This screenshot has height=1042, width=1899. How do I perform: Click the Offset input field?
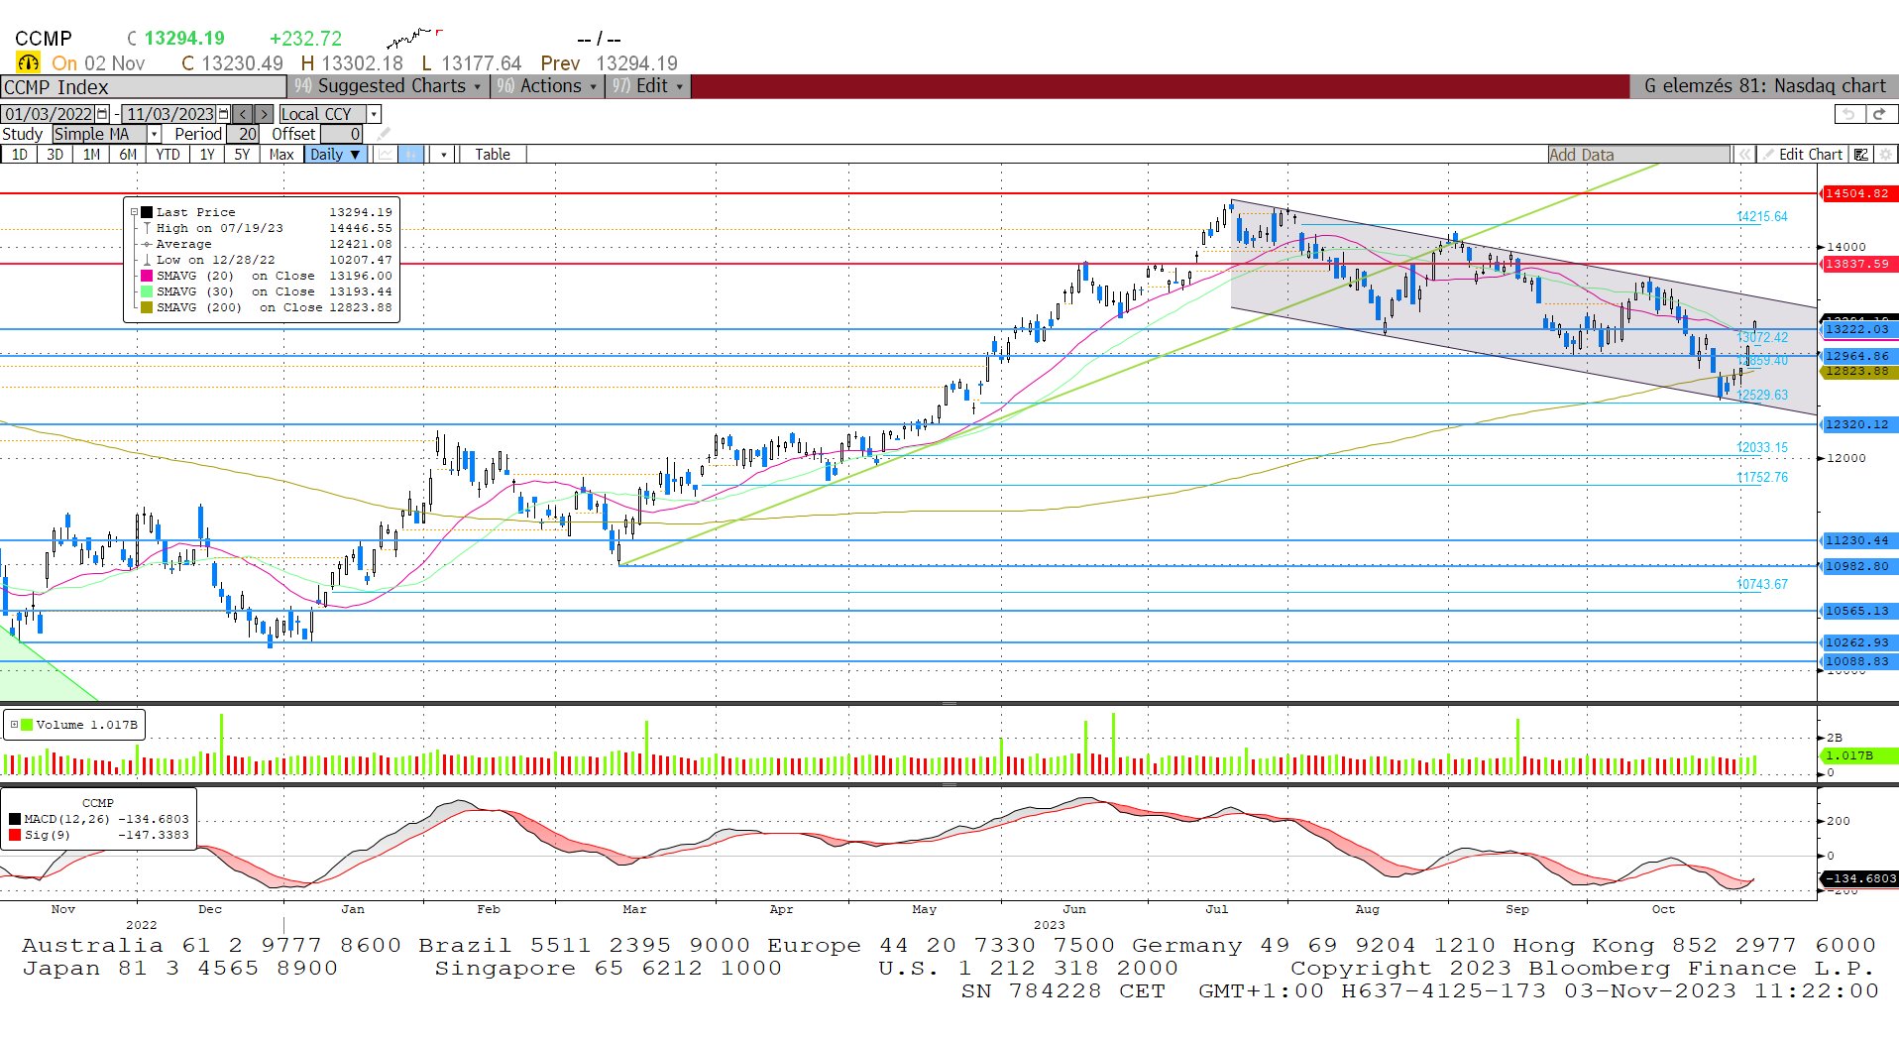(342, 134)
